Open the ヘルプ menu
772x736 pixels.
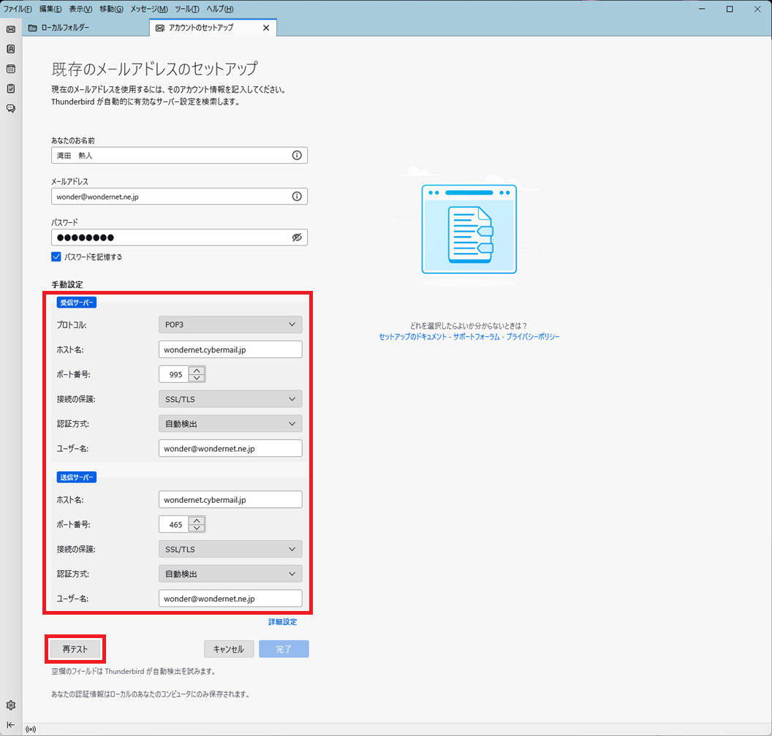(x=220, y=9)
